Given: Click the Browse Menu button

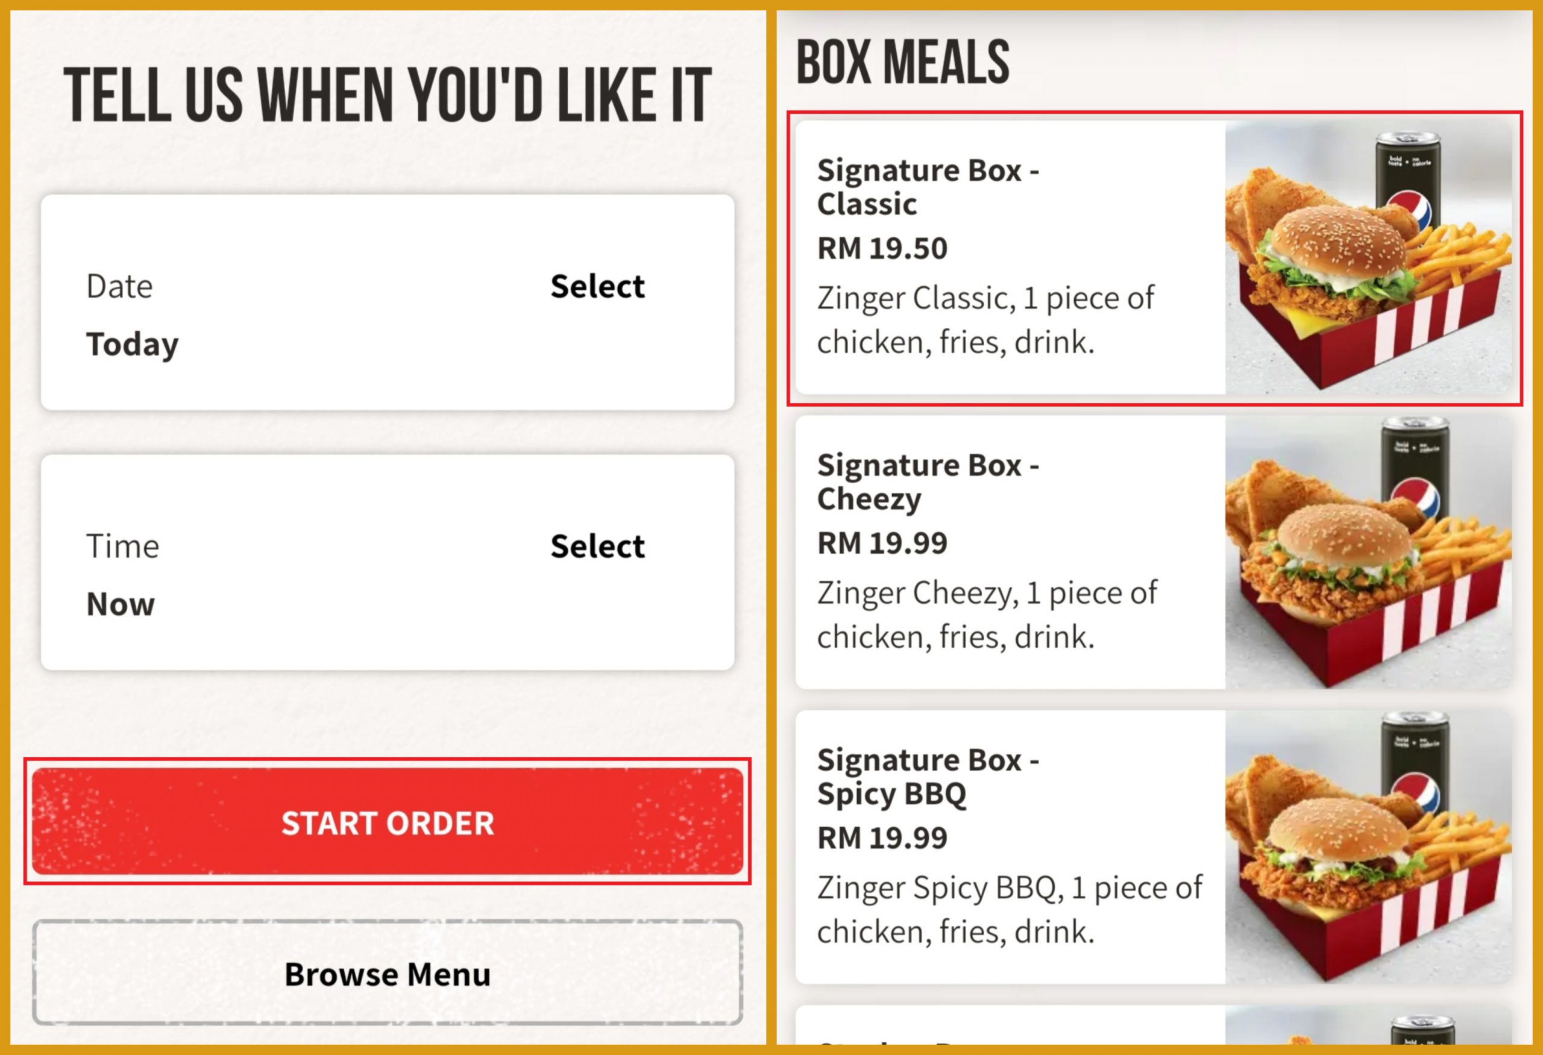Looking at the screenshot, I should coord(388,974).
